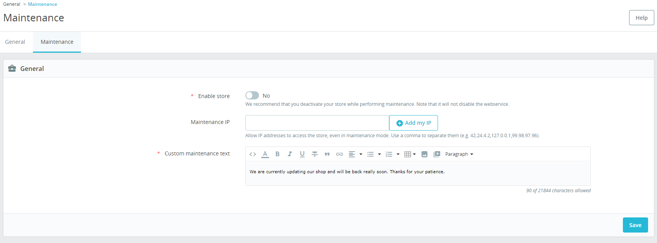Expand the text alignment dropdown

pos(360,154)
